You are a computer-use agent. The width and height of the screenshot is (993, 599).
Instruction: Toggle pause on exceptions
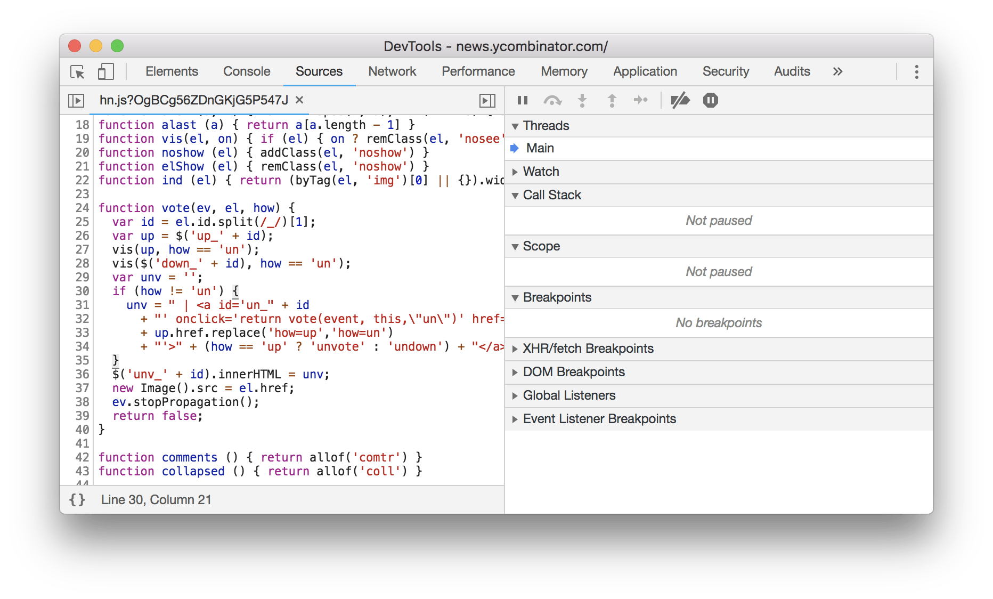pos(710,100)
